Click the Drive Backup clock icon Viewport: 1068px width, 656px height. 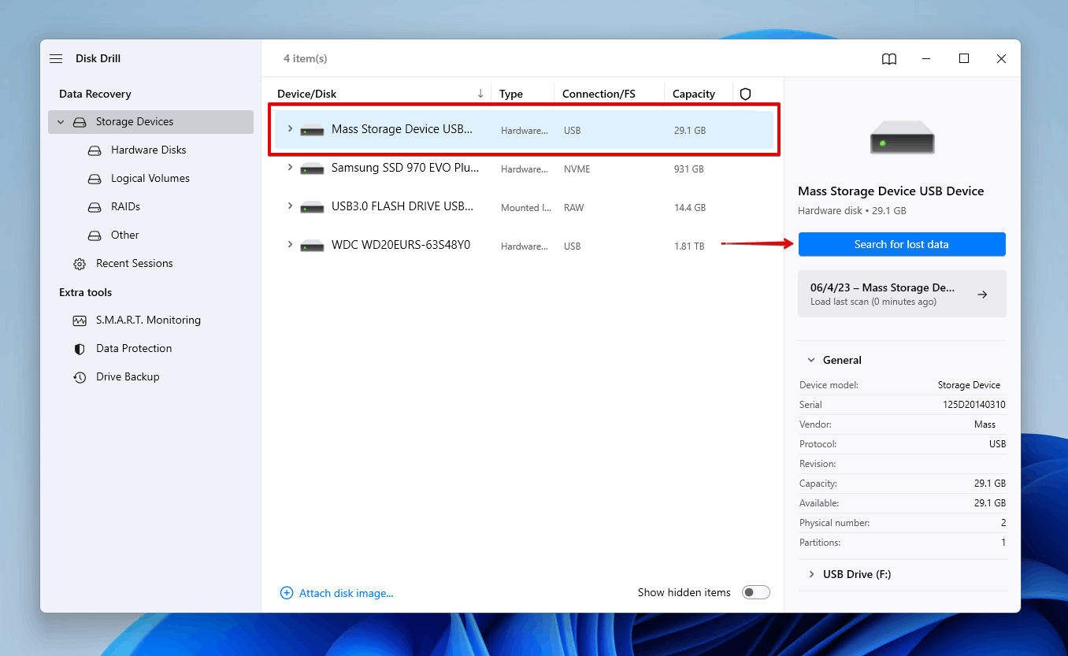80,377
